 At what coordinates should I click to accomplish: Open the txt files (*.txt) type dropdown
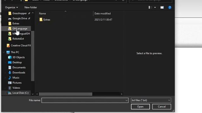151,100
